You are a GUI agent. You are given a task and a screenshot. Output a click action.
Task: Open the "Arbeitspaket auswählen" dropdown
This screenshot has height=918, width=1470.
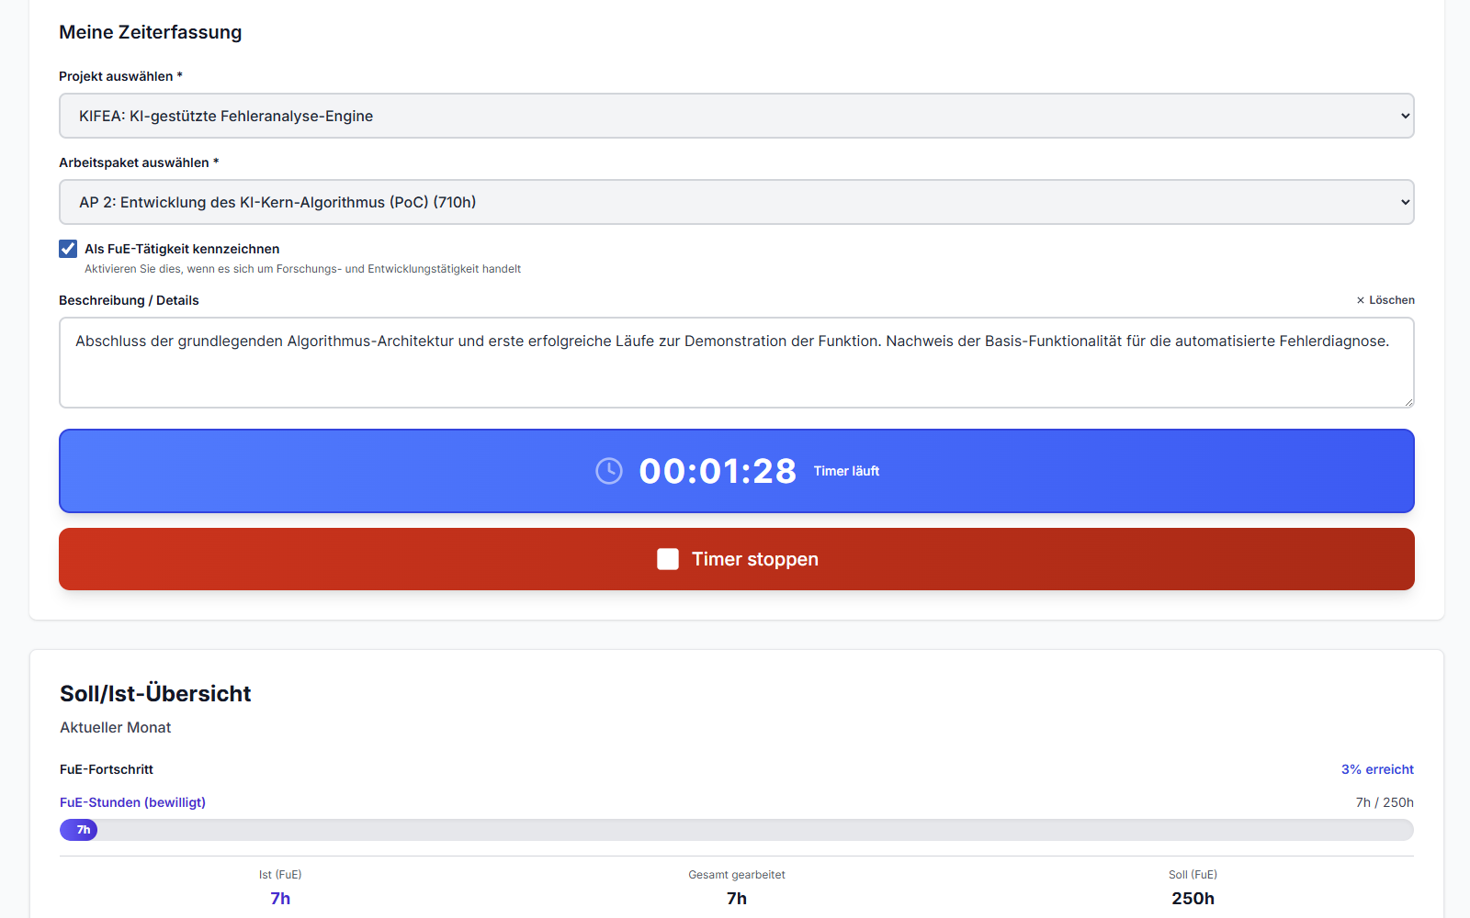pyautogui.click(x=735, y=201)
